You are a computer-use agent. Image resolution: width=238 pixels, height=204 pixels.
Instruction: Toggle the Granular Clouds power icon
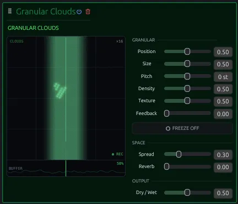[x=79, y=12]
